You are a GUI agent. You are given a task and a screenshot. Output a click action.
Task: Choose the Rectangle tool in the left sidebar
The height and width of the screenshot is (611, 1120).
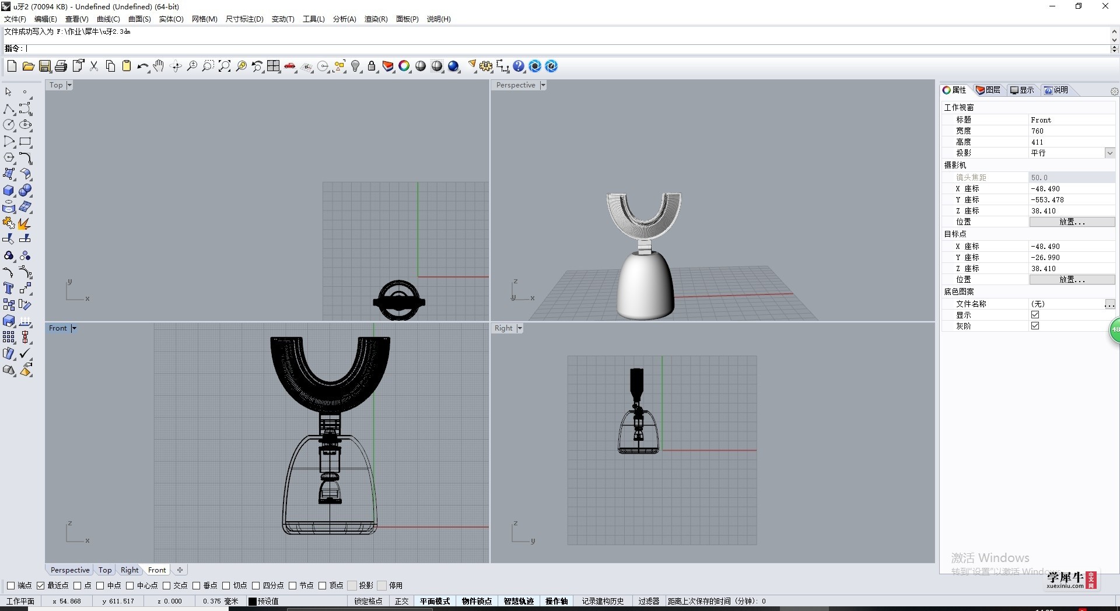pos(26,141)
